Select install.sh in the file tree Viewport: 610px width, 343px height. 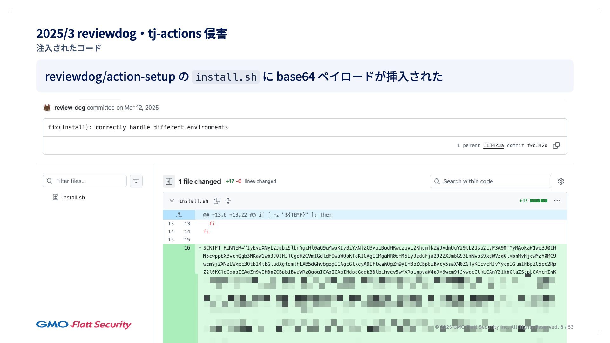pos(73,198)
